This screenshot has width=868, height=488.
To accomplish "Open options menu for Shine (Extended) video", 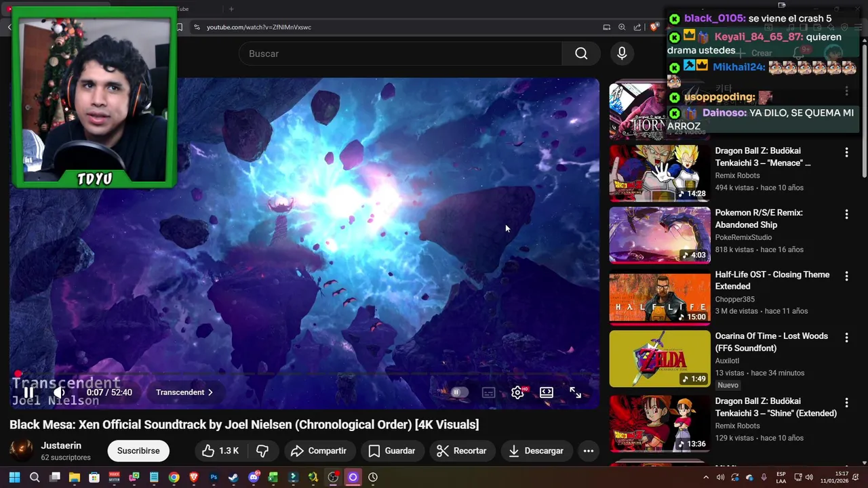I will pyautogui.click(x=846, y=403).
